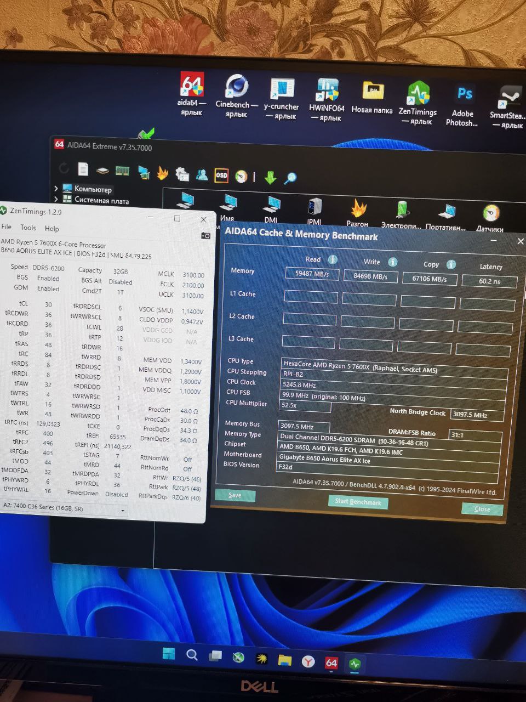The width and height of the screenshot is (526, 702).
Task: Click the info icon next to Copy
Action: point(451,264)
